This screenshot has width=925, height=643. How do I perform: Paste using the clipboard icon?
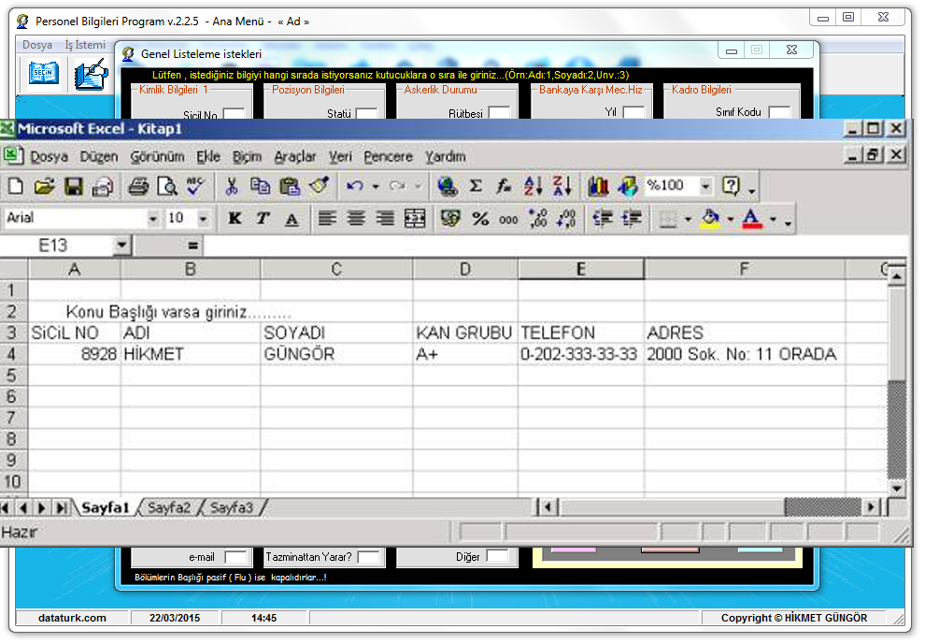tap(290, 186)
